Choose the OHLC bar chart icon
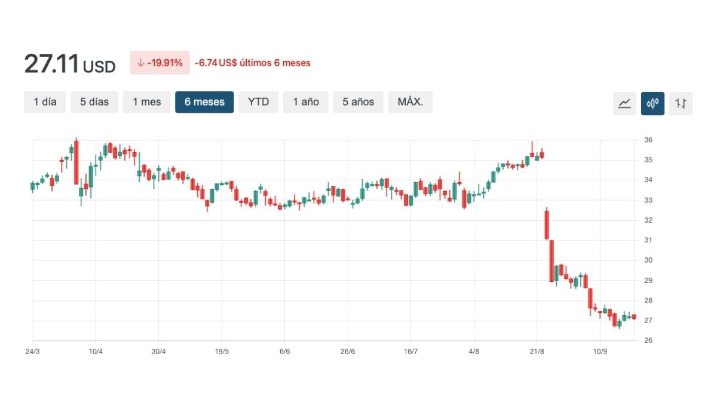The height and width of the screenshot is (403, 717). pyautogui.click(x=681, y=103)
